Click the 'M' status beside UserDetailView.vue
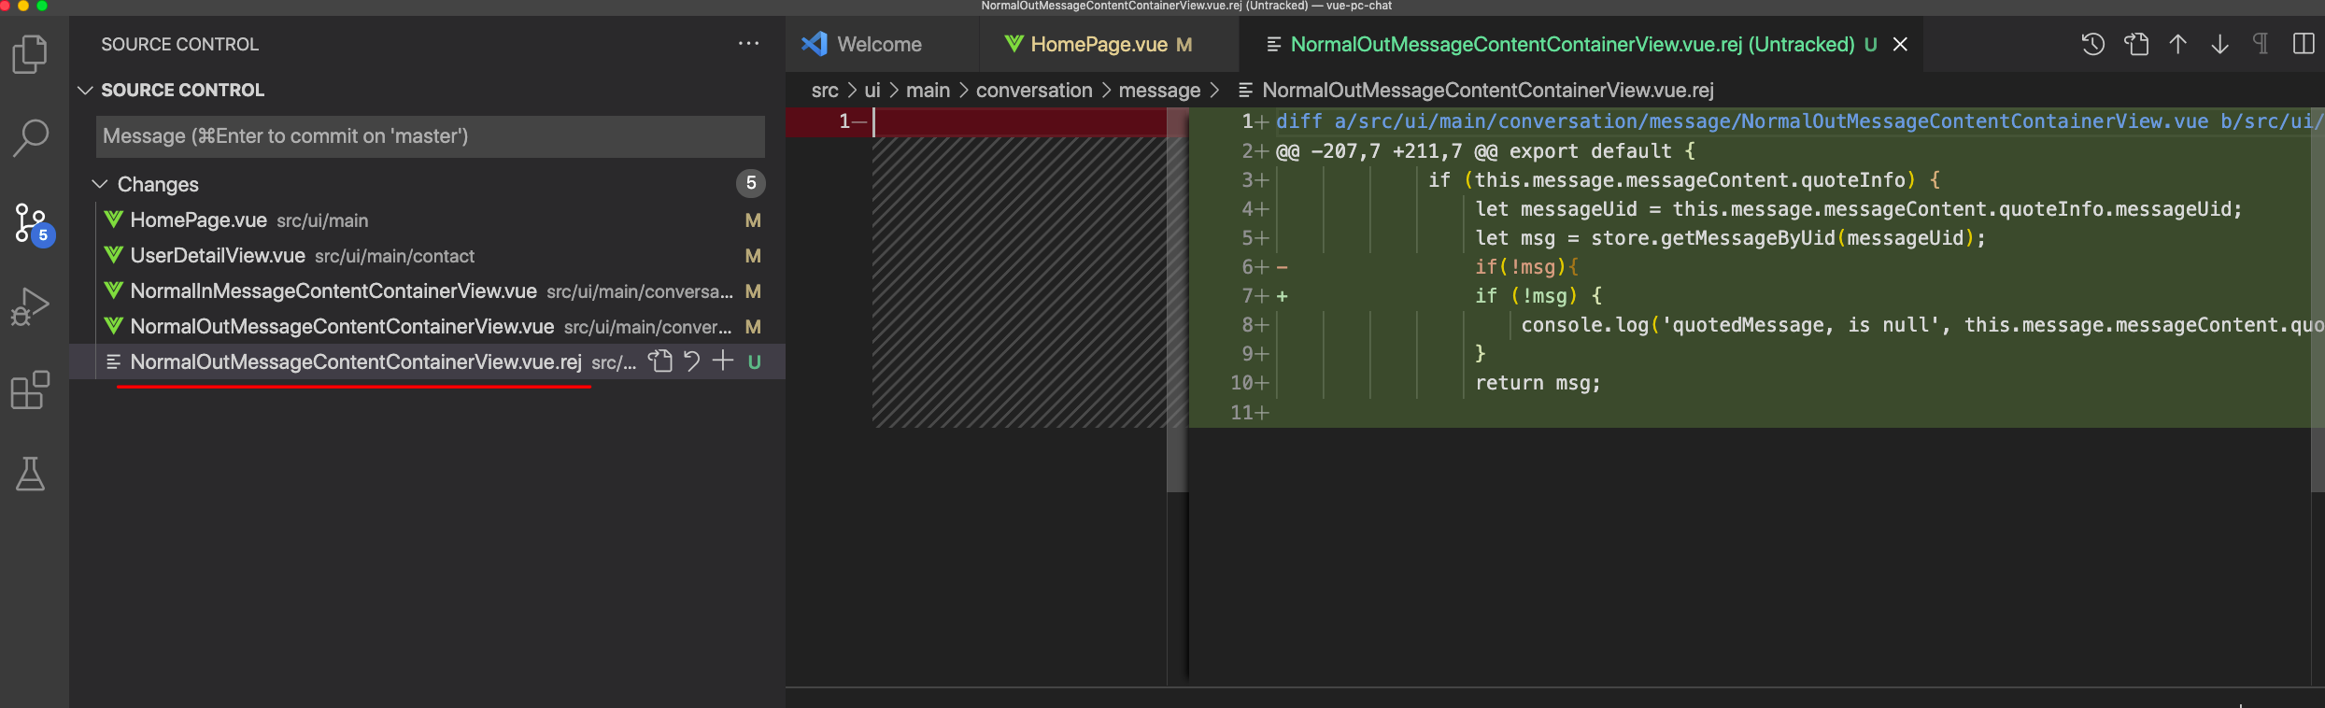Viewport: 2325px width, 708px height. [x=753, y=256]
